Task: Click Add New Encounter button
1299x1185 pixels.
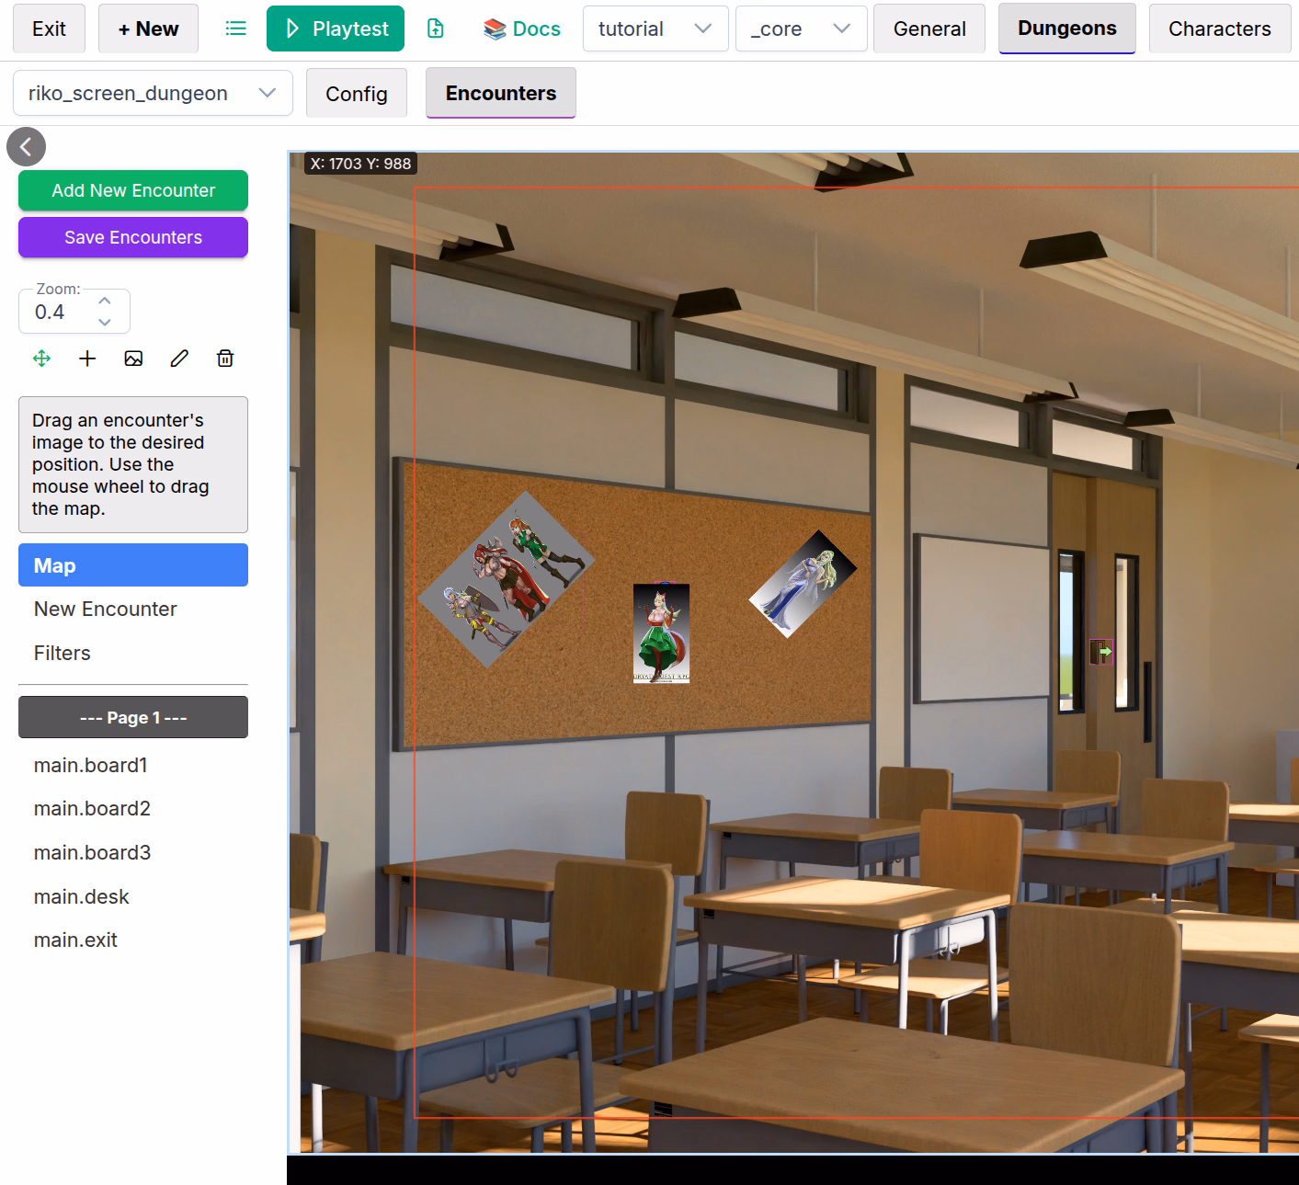Action: click(x=133, y=190)
